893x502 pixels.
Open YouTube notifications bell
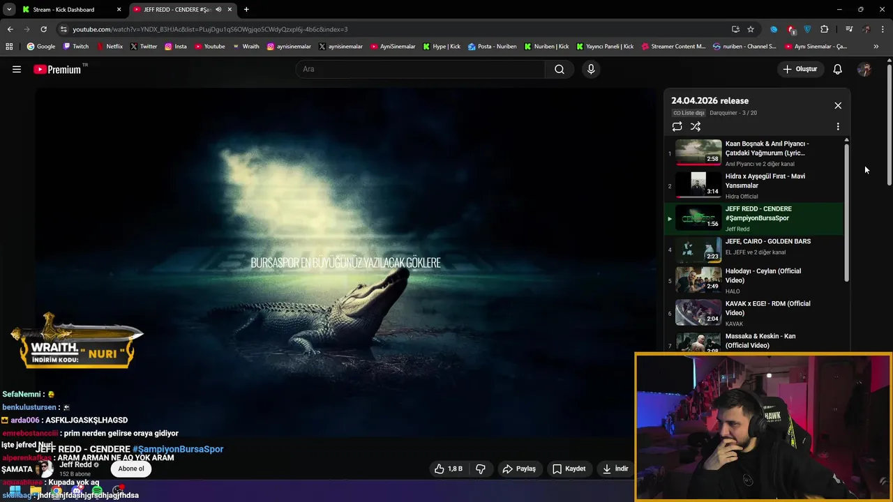pos(837,69)
